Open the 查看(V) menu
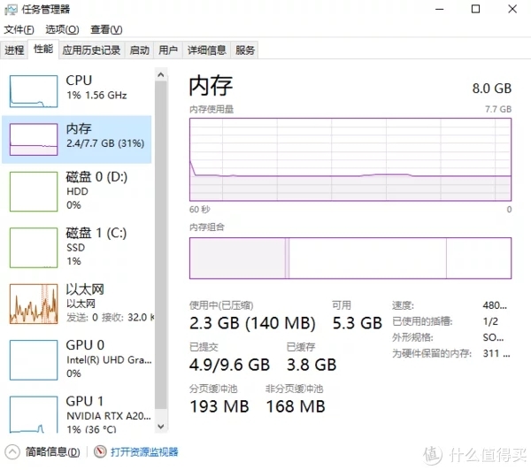 (x=106, y=30)
